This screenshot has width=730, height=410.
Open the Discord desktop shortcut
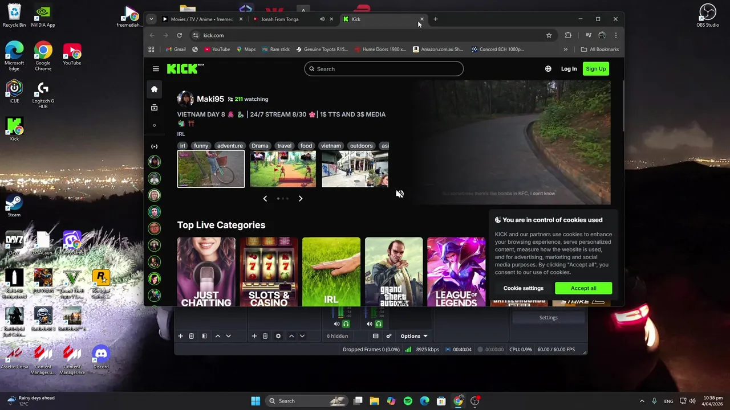101,357
